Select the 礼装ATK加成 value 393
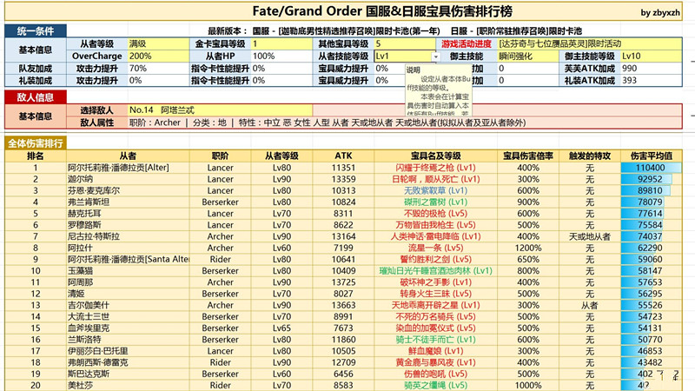Screen dimensions: 695x391 tap(651, 81)
